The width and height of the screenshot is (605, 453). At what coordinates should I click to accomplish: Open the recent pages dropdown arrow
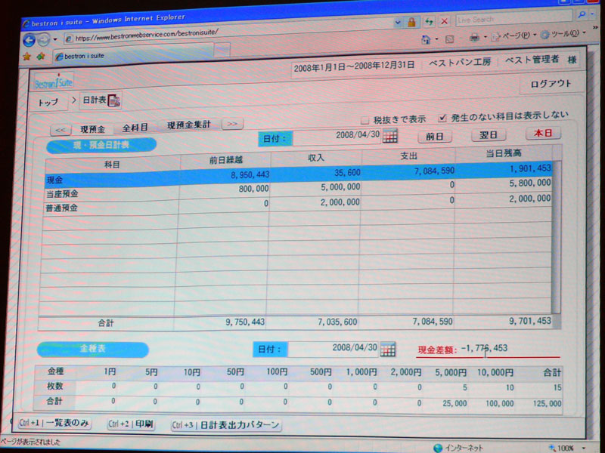pos(54,39)
